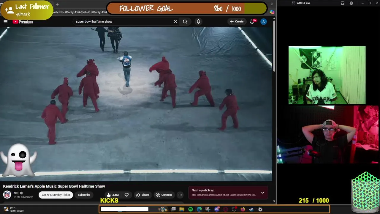Open the gauge icon app on taskbar

pos(260,209)
